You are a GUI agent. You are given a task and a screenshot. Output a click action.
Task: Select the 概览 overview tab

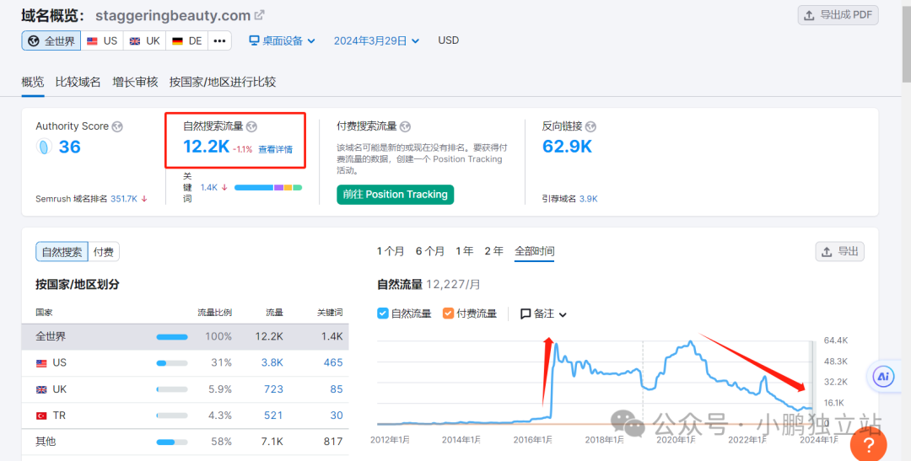click(x=33, y=82)
